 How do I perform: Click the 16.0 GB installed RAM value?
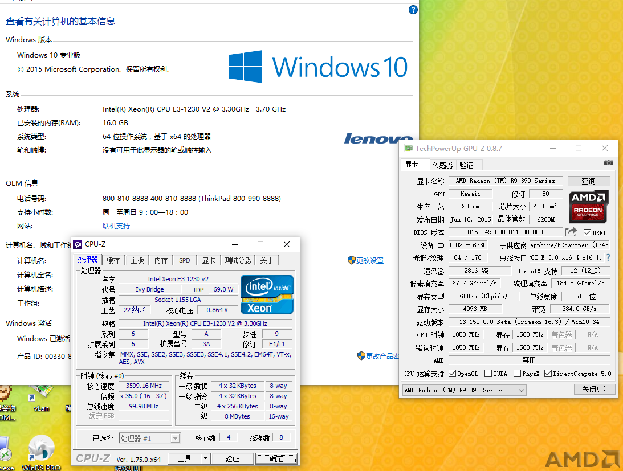[115, 122]
